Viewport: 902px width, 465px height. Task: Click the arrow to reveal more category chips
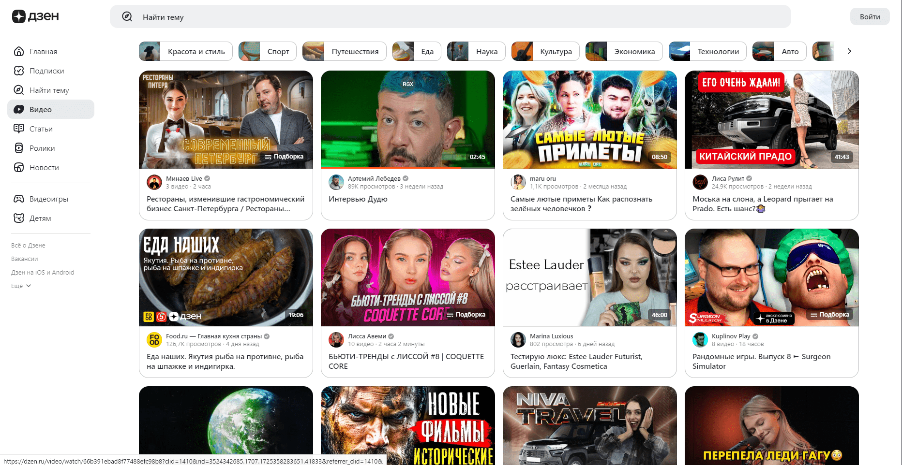849,51
